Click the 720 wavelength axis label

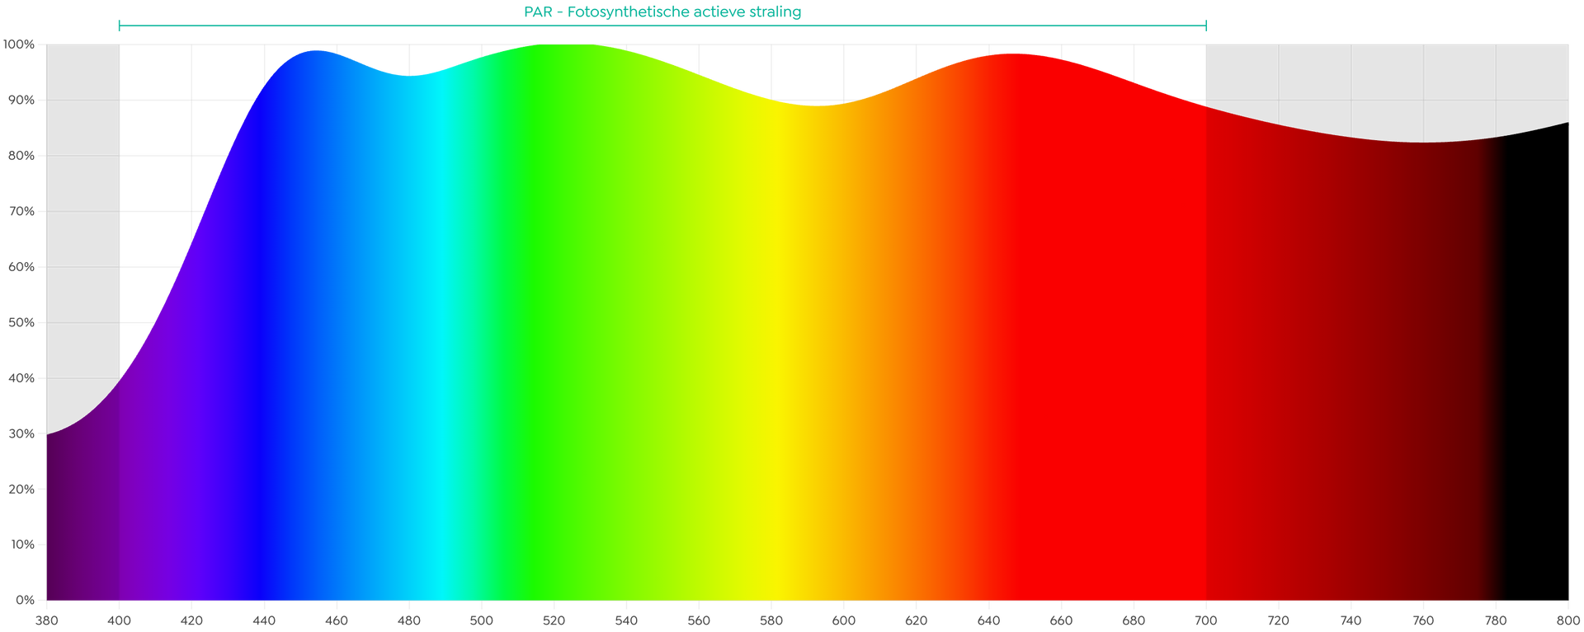pos(1279,620)
